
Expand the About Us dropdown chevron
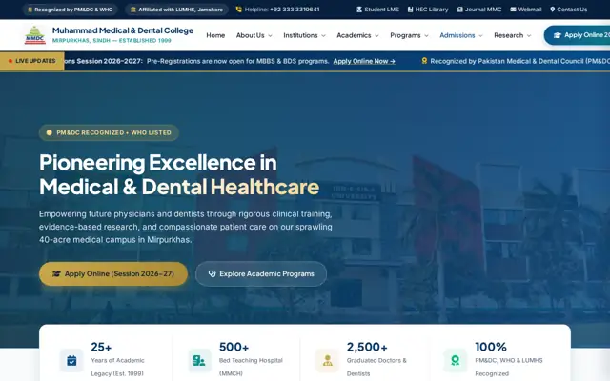(x=271, y=36)
